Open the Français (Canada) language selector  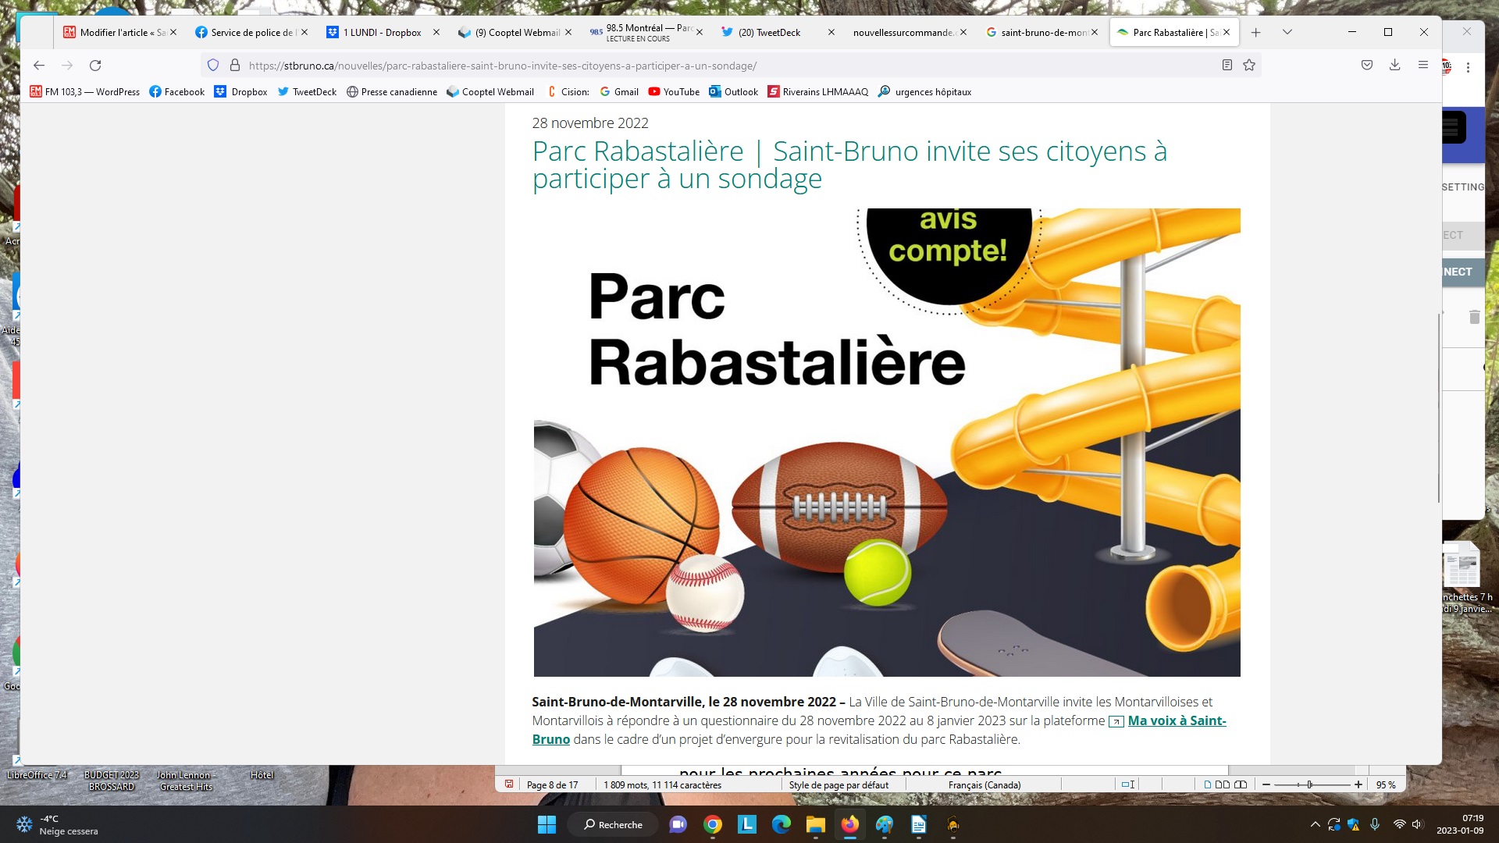click(x=984, y=784)
